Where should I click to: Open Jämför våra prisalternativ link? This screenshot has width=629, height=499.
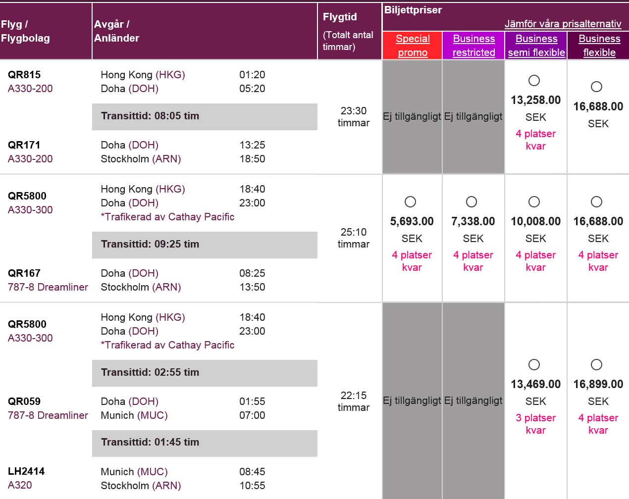(x=563, y=24)
